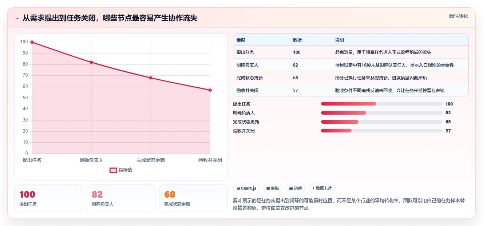Select the 进度 tag chip
483x226 pixels.
(296, 188)
